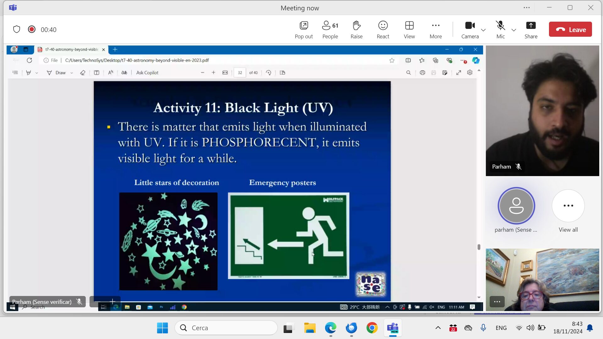Expand the Camera options chevron
Image resolution: width=603 pixels, height=339 pixels.
click(483, 30)
